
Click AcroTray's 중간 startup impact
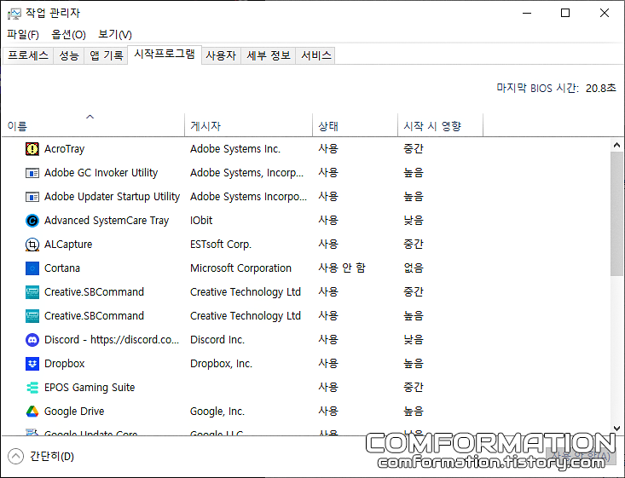tap(414, 149)
